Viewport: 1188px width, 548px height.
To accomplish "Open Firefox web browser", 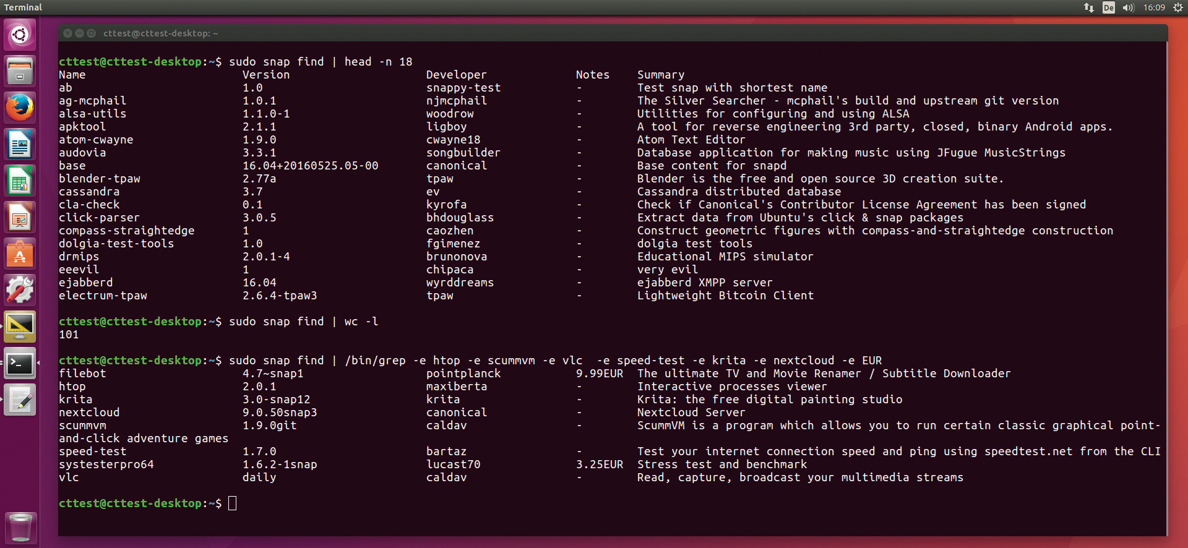I will pyautogui.click(x=20, y=108).
